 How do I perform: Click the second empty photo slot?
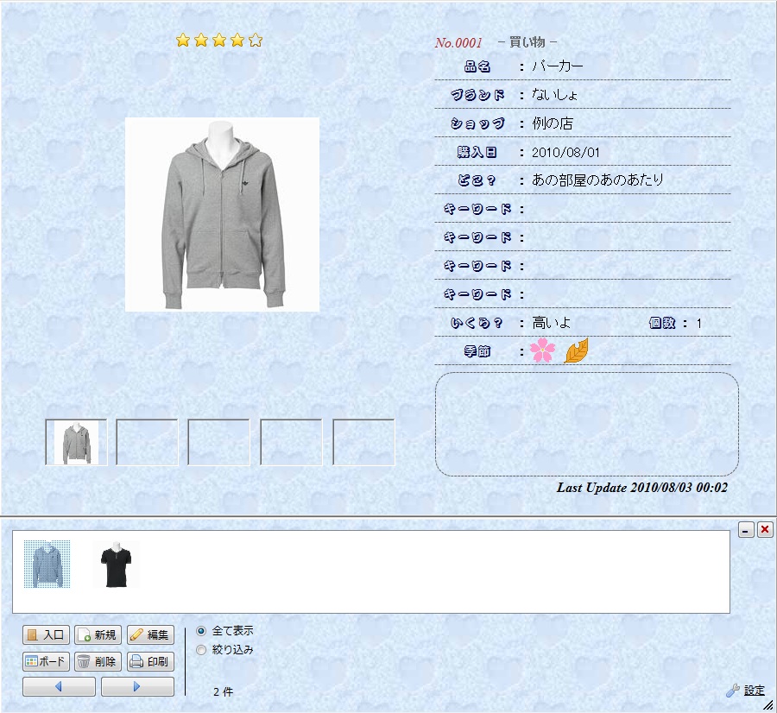coord(148,442)
